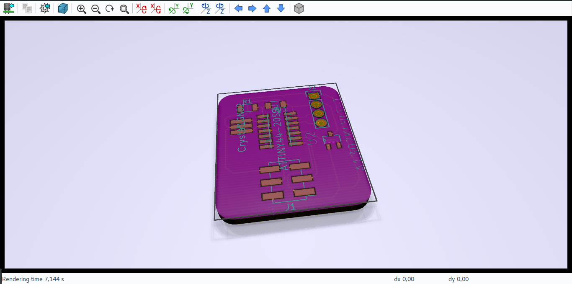Zoom in on the board

coord(81,8)
